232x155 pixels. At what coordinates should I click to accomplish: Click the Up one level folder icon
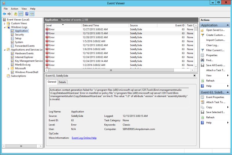16,14
